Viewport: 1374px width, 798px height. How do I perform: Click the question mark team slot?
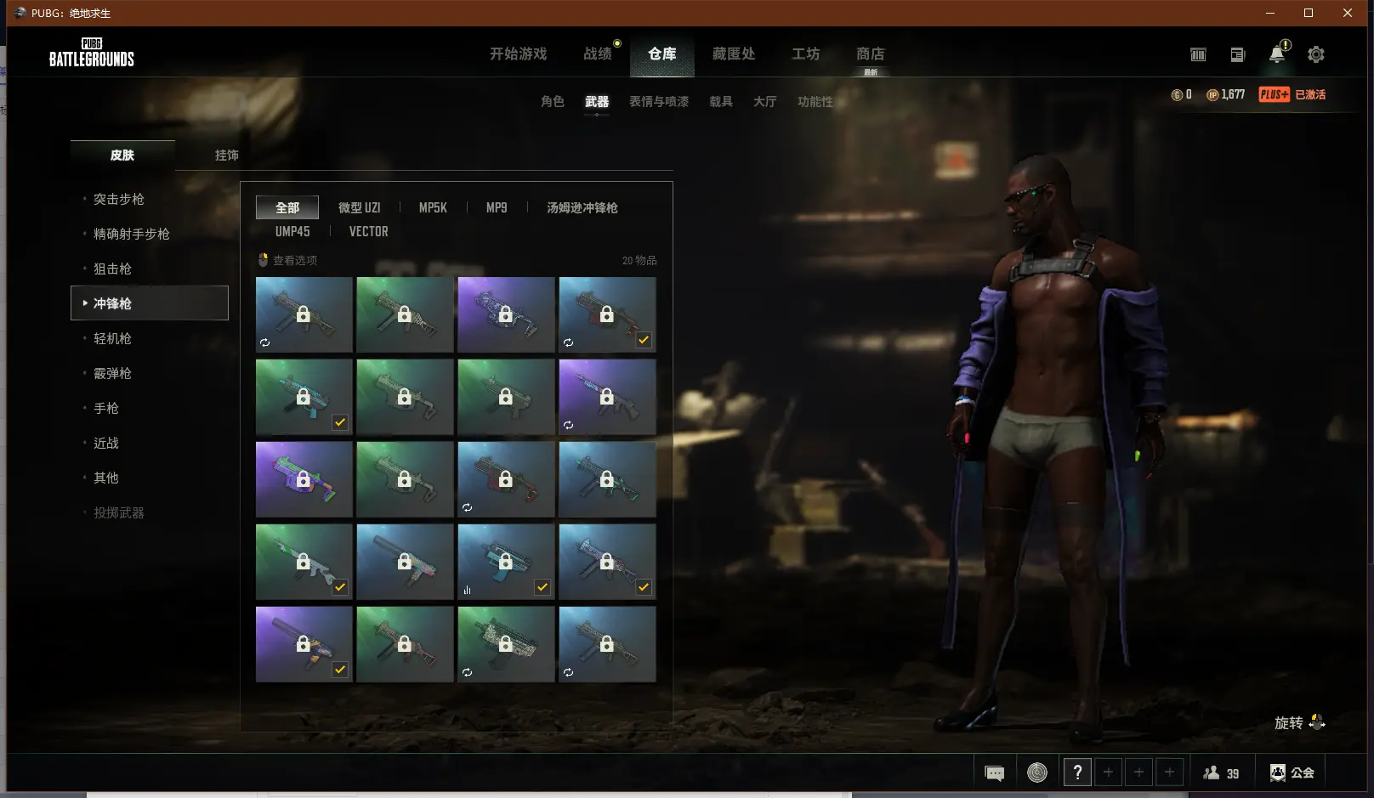click(1077, 773)
